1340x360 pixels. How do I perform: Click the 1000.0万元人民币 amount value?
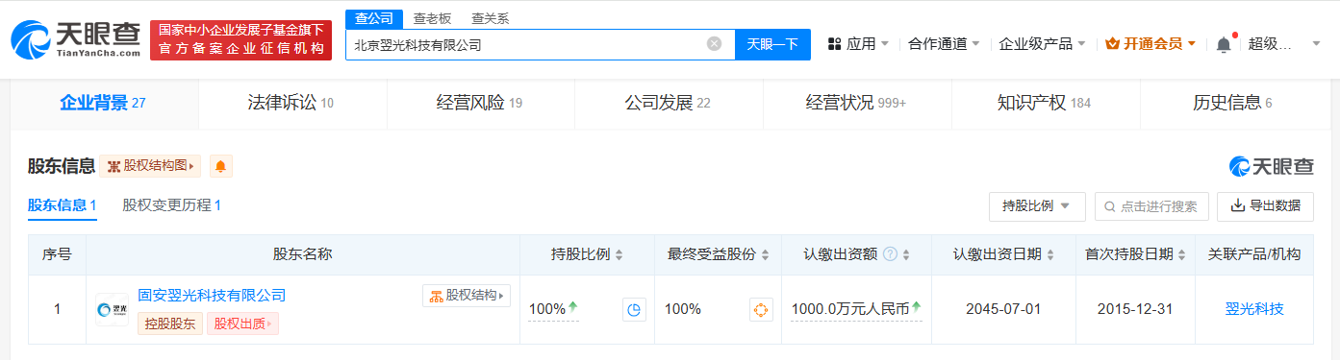pyautogui.click(x=849, y=309)
